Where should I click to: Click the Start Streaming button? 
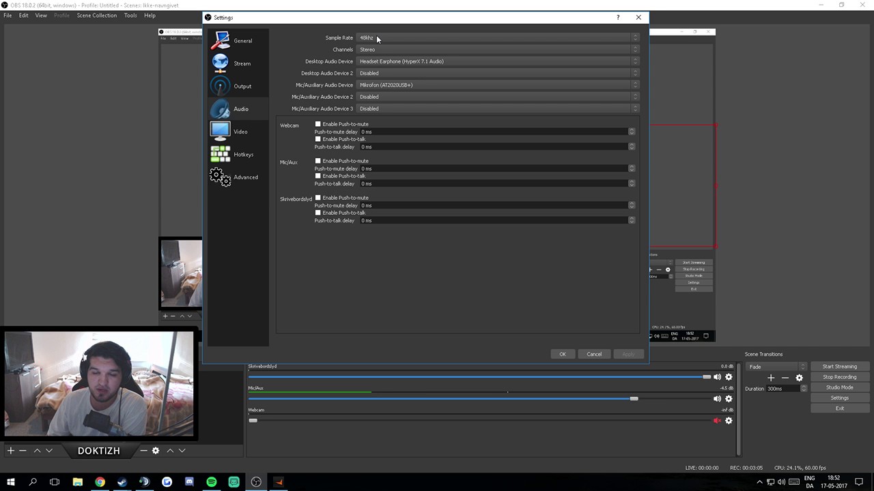click(x=839, y=367)
